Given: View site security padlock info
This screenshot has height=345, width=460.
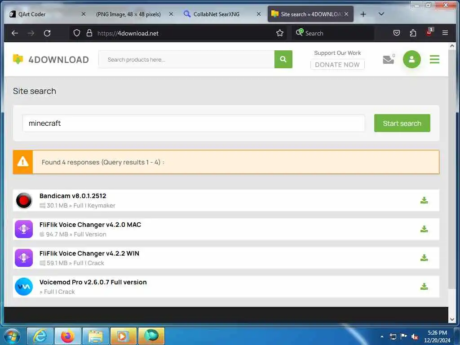Looking at the screenshot, I should (x=89, y=33).
